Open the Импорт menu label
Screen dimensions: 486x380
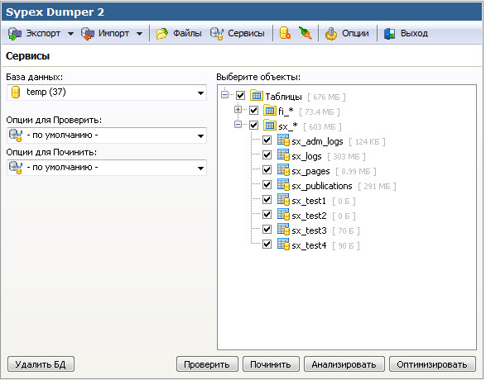pos(113,33)
